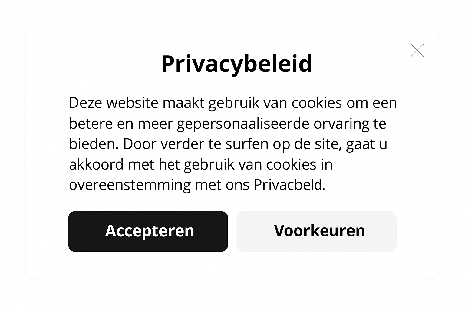Screen dimensions: 465x310
Task: Follow the Privacbeld text ending the paragraph
Action: point(289,185)
